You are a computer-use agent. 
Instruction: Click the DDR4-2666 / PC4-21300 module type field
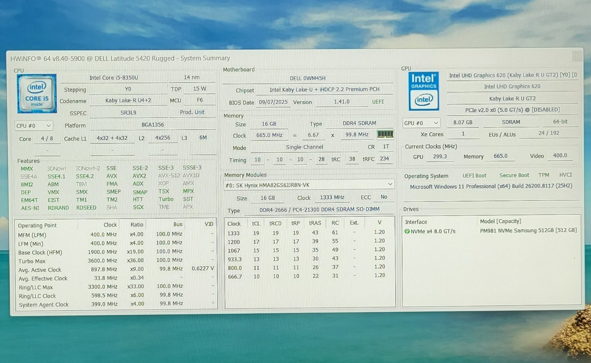[319, 209]
